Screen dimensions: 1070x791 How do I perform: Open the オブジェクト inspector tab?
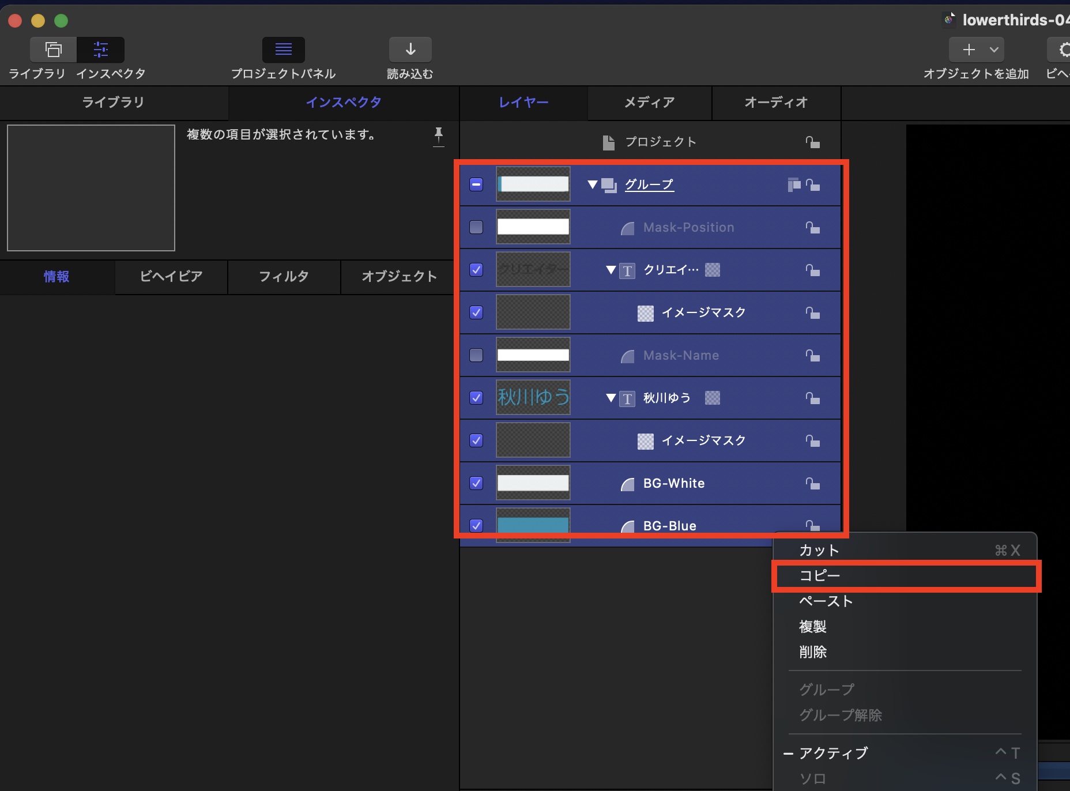(399, 277)
